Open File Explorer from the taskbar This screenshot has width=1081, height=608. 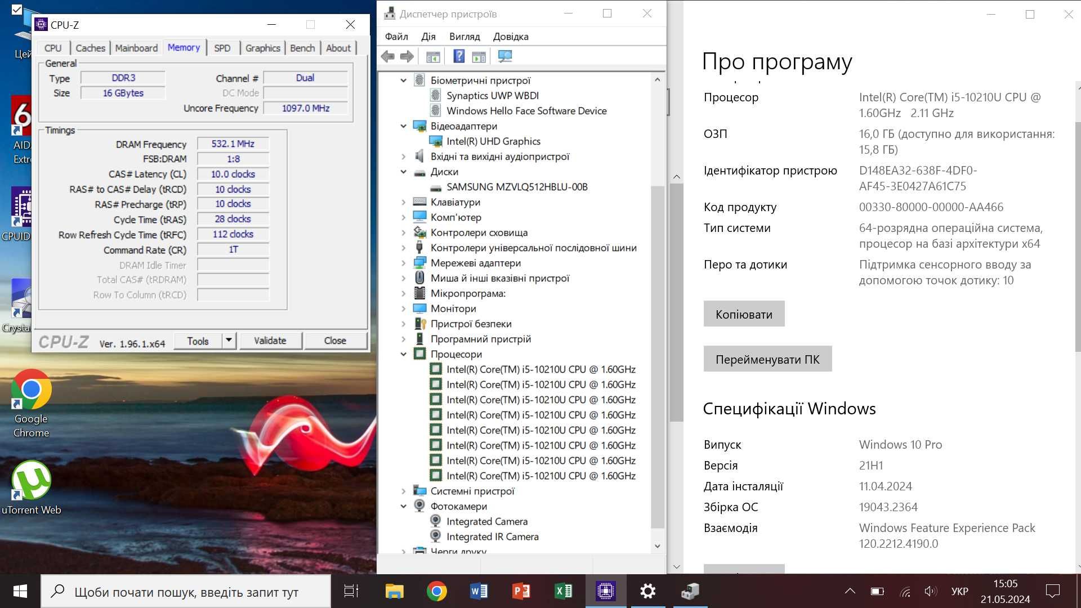click(395, 591)
